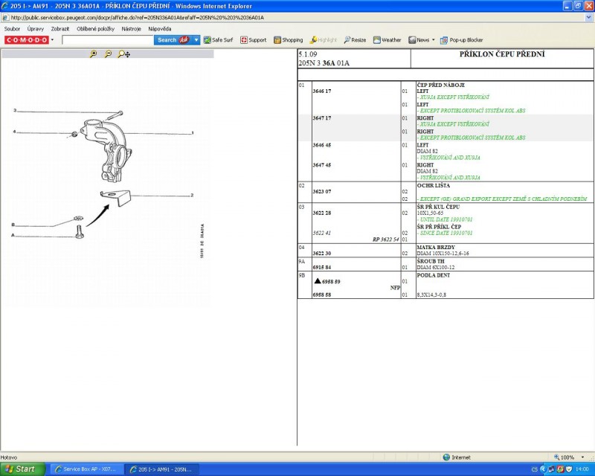
Task: Click the zoom out magnifier icon
Action: pos(108,54)
